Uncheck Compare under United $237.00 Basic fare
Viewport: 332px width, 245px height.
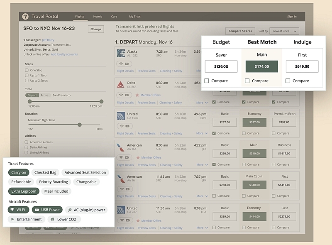[214, 133]
